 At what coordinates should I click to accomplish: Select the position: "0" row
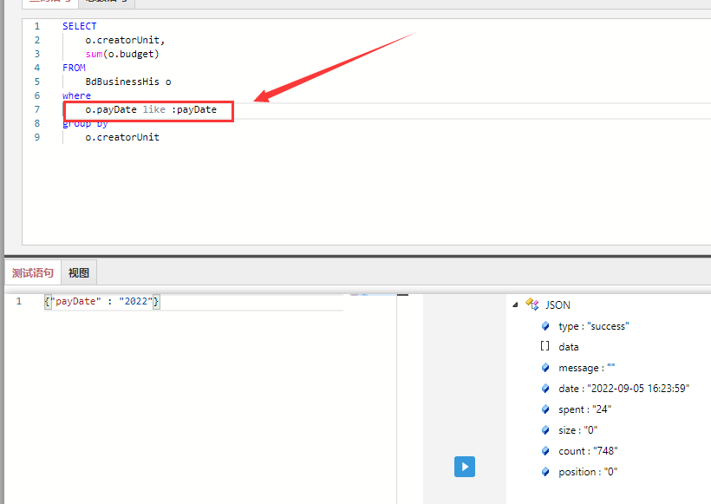coord(588,472)
